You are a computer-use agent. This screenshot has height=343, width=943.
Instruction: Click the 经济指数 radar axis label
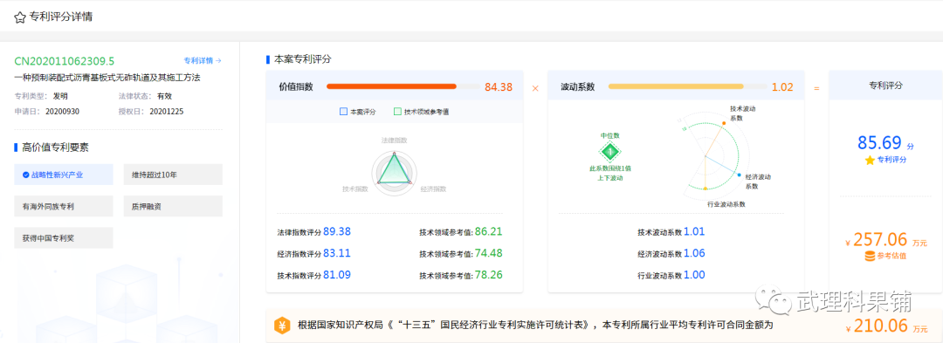[433, 189]
